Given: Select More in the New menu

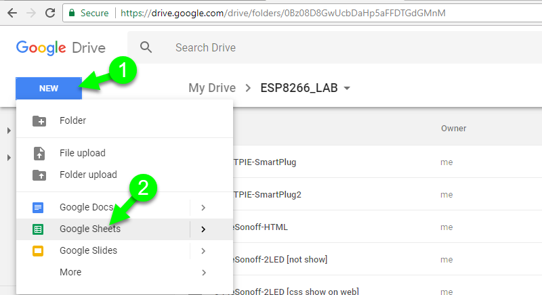Looking at the screenshot, I should click(125, 272).
